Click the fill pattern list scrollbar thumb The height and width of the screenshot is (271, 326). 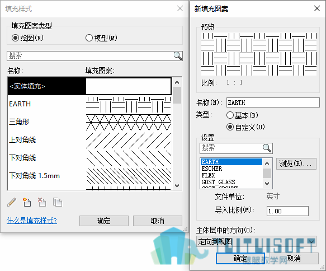point(177,95)
